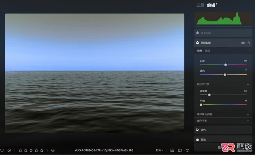The image size is (255, 155).
Task: Switch to the 遮罩 mask sub-tab
Action: pos(207,51)
